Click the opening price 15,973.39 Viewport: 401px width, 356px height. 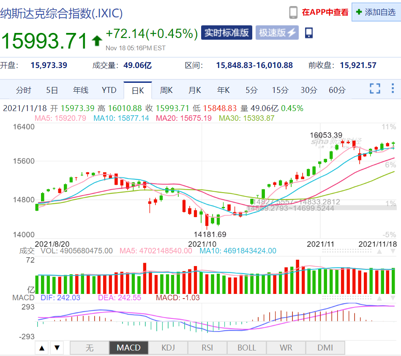coord(49,65)
